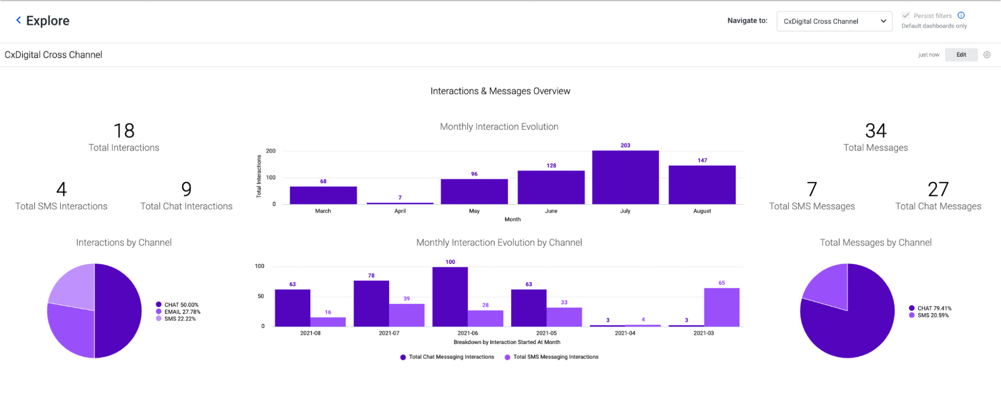Click the 2021-07 SMS bar showing 39
This screenshot has height=393, width=1001.
(x=407, y=315)
